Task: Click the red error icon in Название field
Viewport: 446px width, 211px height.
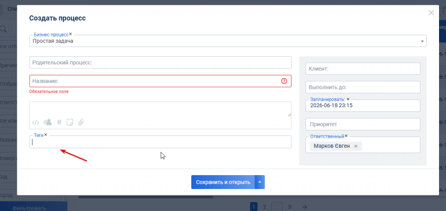Action: point(284,81)
